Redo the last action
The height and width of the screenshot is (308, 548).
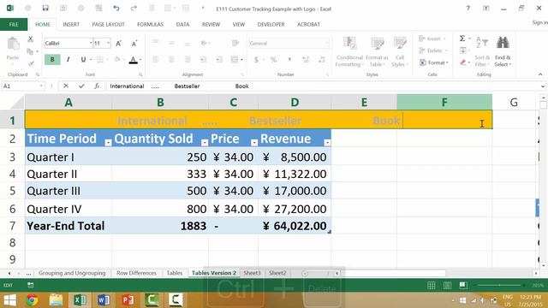[134, 8]
